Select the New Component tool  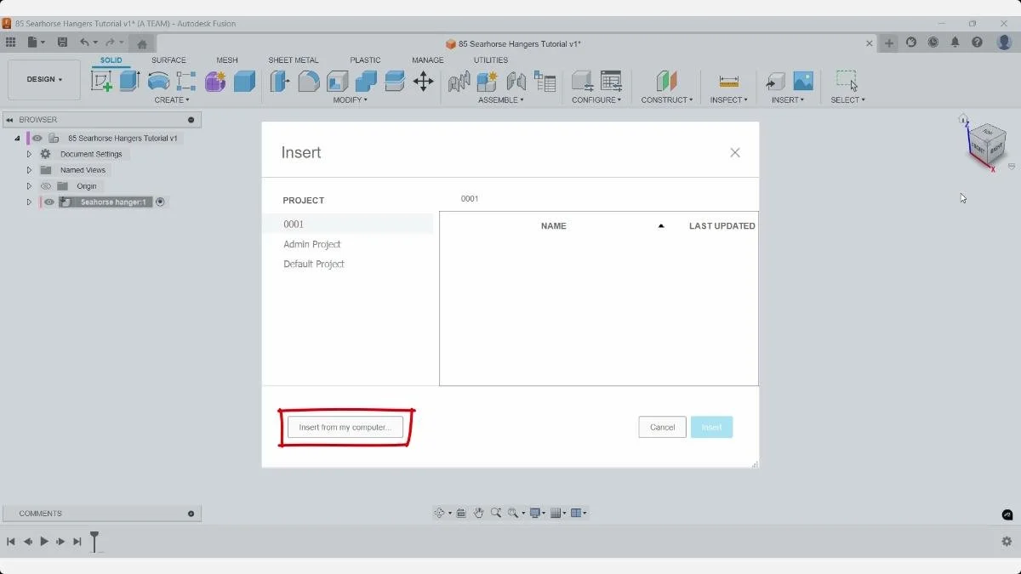488,81
